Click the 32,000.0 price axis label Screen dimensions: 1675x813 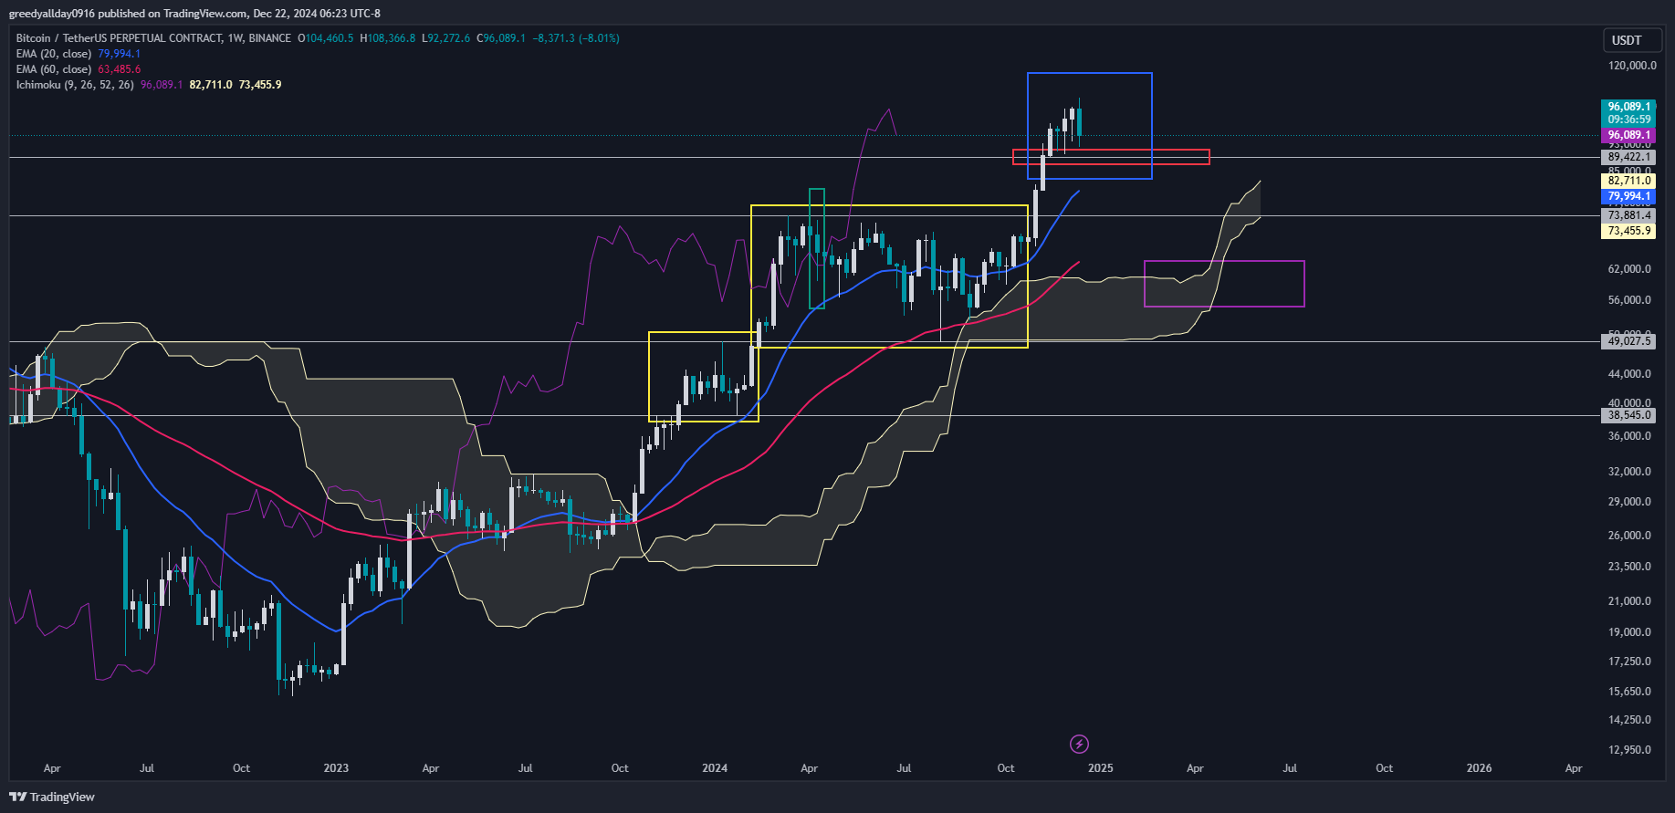pos(1629,472)
